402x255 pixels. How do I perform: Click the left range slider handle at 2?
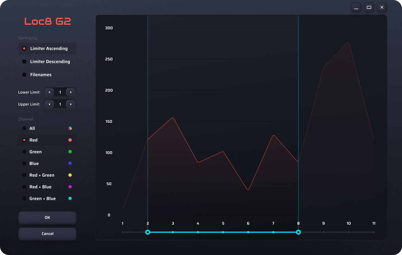pos(148,232)
